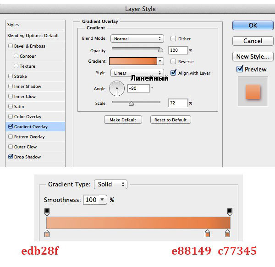Viewport: 275px width, 267px height.
Task: Click the gradient bar in the editor
Action: [x=138, y=223]
